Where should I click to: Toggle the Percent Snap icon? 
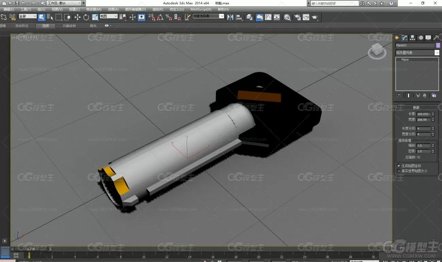(x=169, y=17)
